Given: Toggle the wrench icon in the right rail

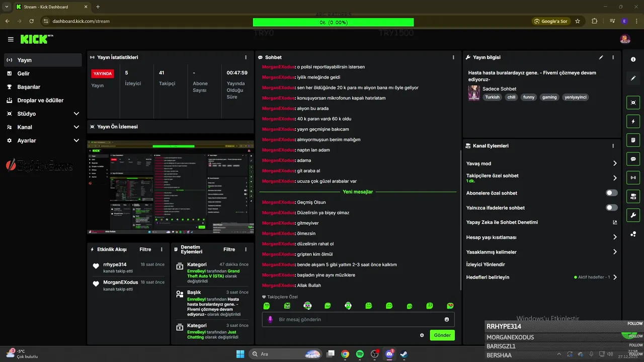Looking at the screenshot, I should [x=633, y=215].
